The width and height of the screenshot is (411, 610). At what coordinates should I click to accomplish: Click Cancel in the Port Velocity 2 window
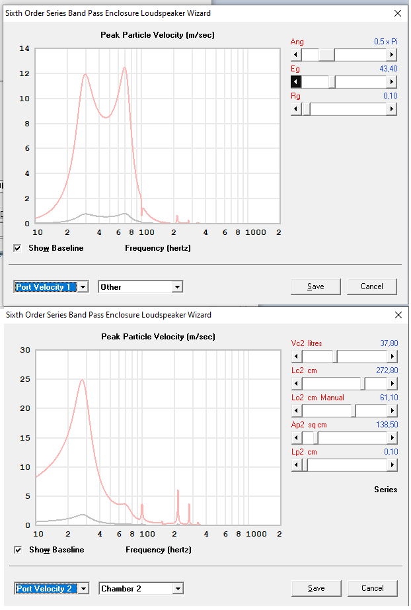(x=373, y=588)
